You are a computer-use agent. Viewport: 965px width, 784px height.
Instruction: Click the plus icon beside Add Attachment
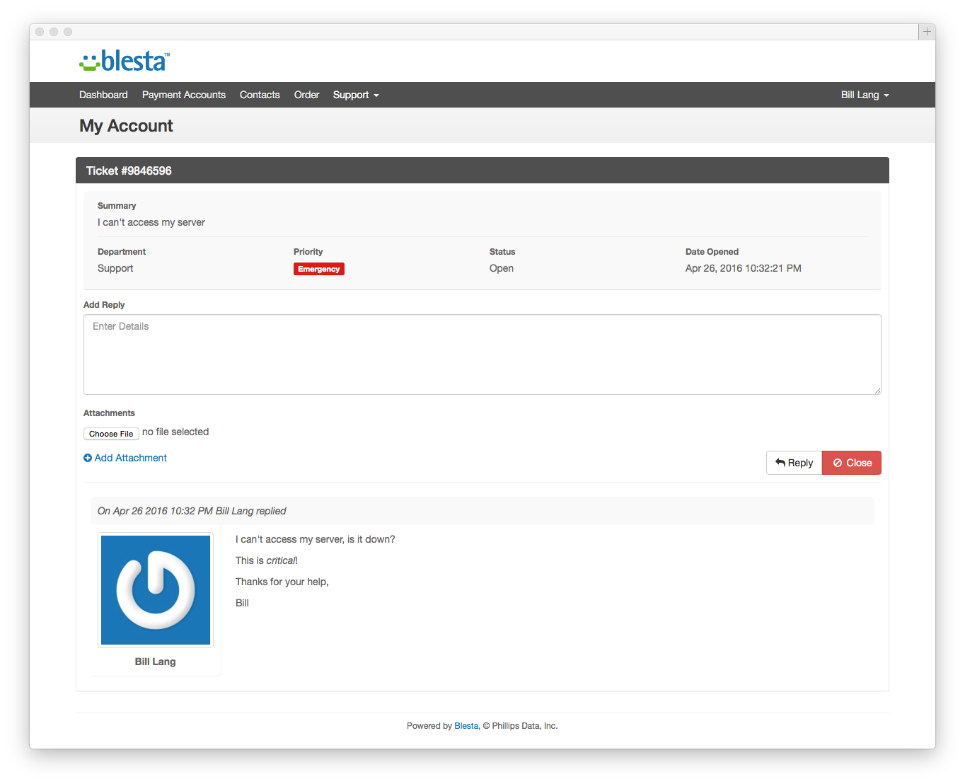[x=88, y=458]
